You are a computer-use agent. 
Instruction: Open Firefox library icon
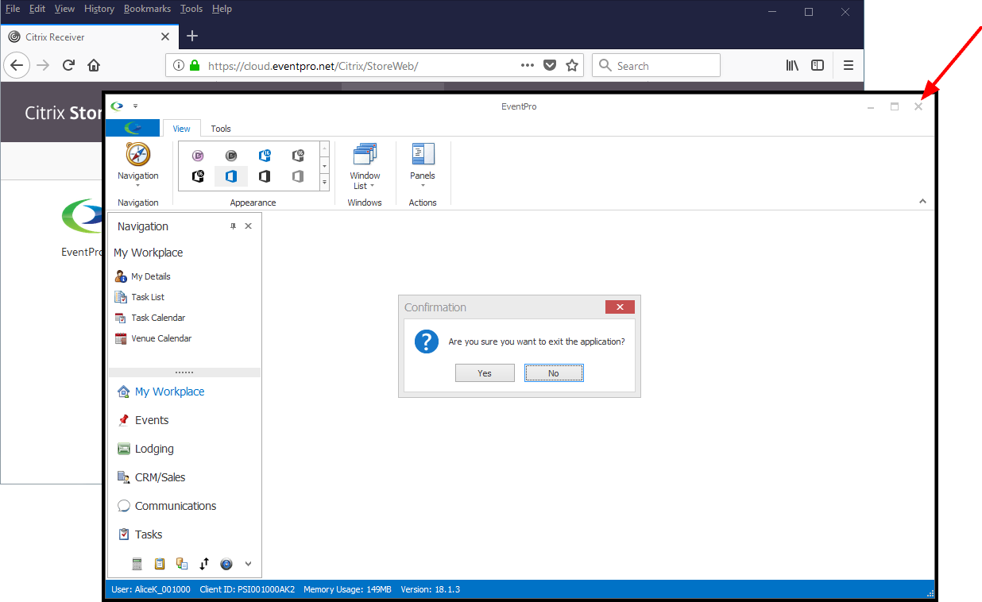pyautogui.click(x=792, y=65)
